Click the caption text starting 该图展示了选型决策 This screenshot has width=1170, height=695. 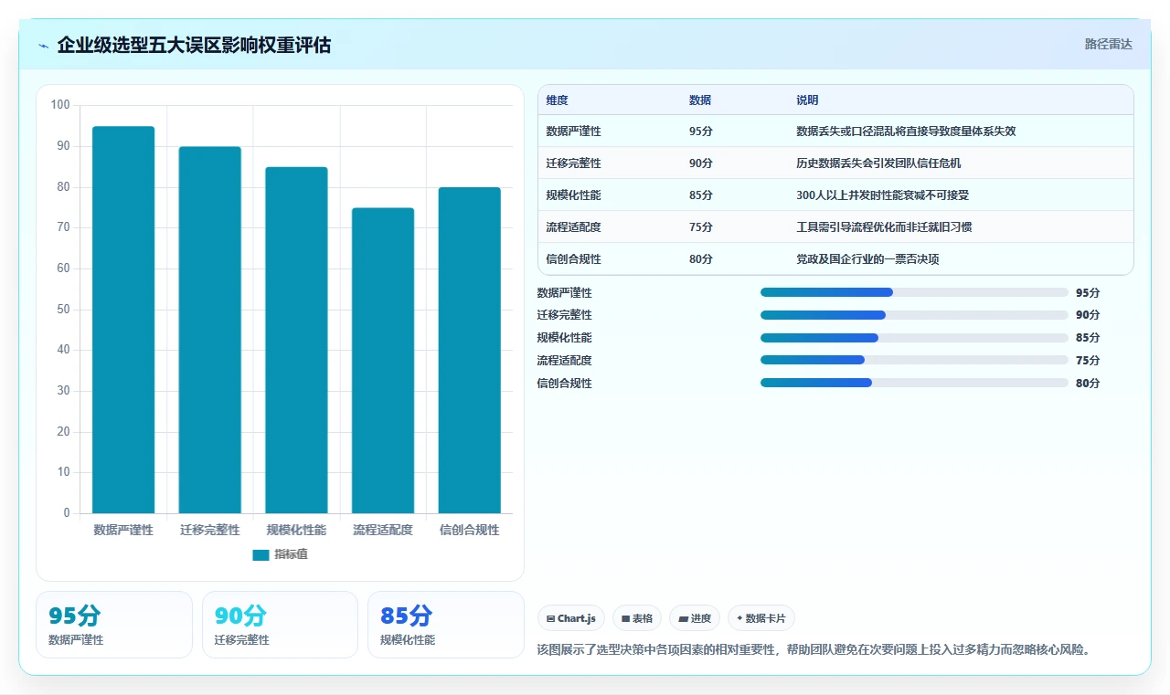(814, 650)
